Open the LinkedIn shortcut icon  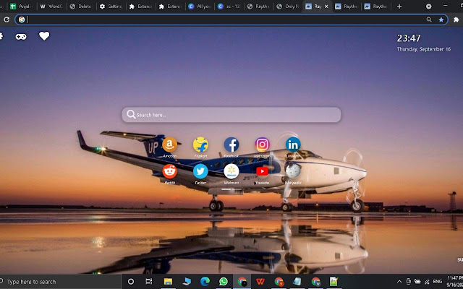click(293, 144)
